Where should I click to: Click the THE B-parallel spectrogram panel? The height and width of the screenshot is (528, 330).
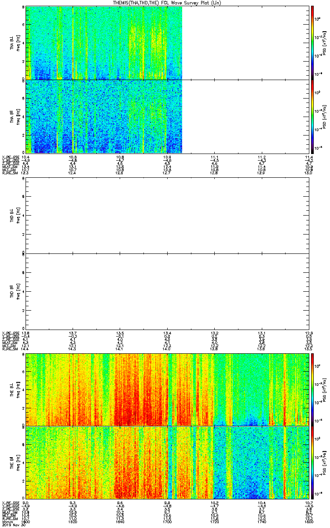pos(167,463)
